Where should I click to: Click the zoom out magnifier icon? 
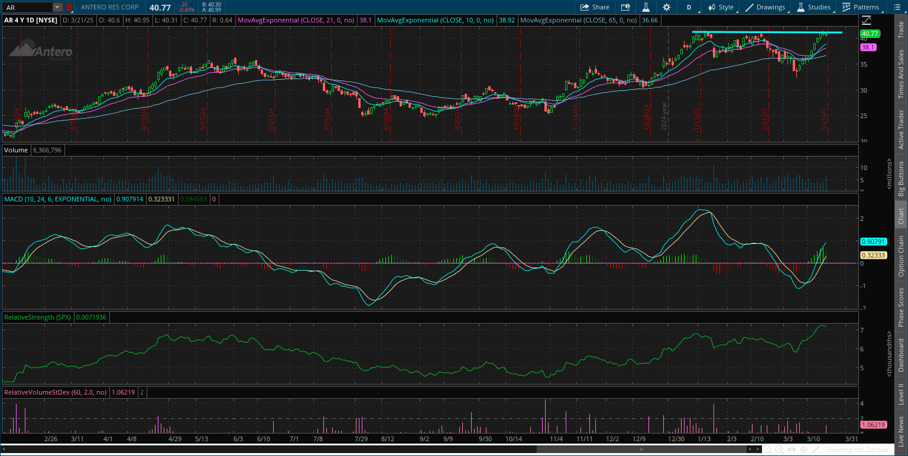767,450
